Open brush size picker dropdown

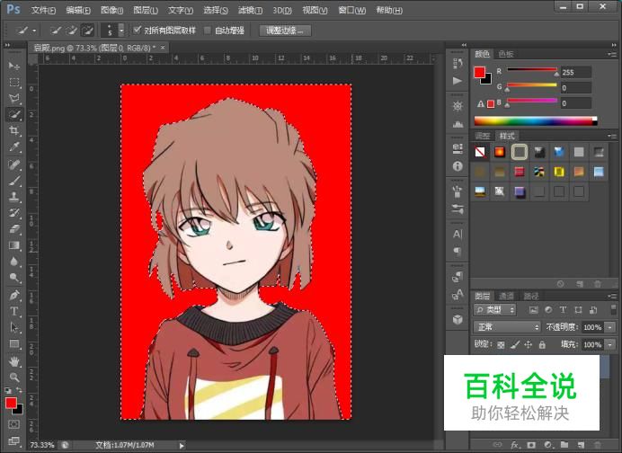(121, 31)
